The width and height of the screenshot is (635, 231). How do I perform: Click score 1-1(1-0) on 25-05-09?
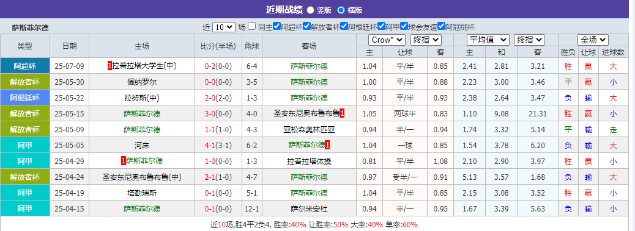[x=218, y=130]
